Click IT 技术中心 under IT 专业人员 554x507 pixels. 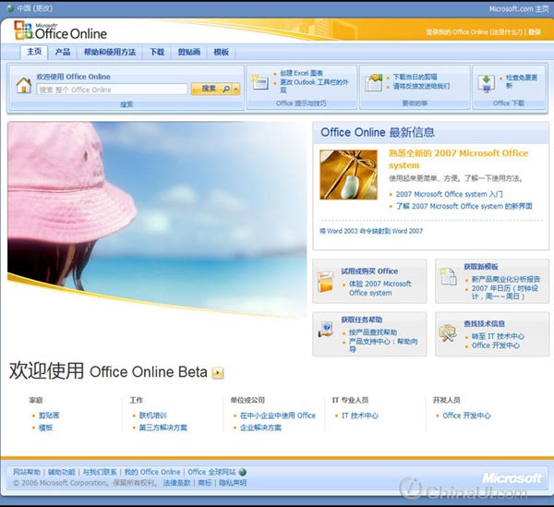360,416
